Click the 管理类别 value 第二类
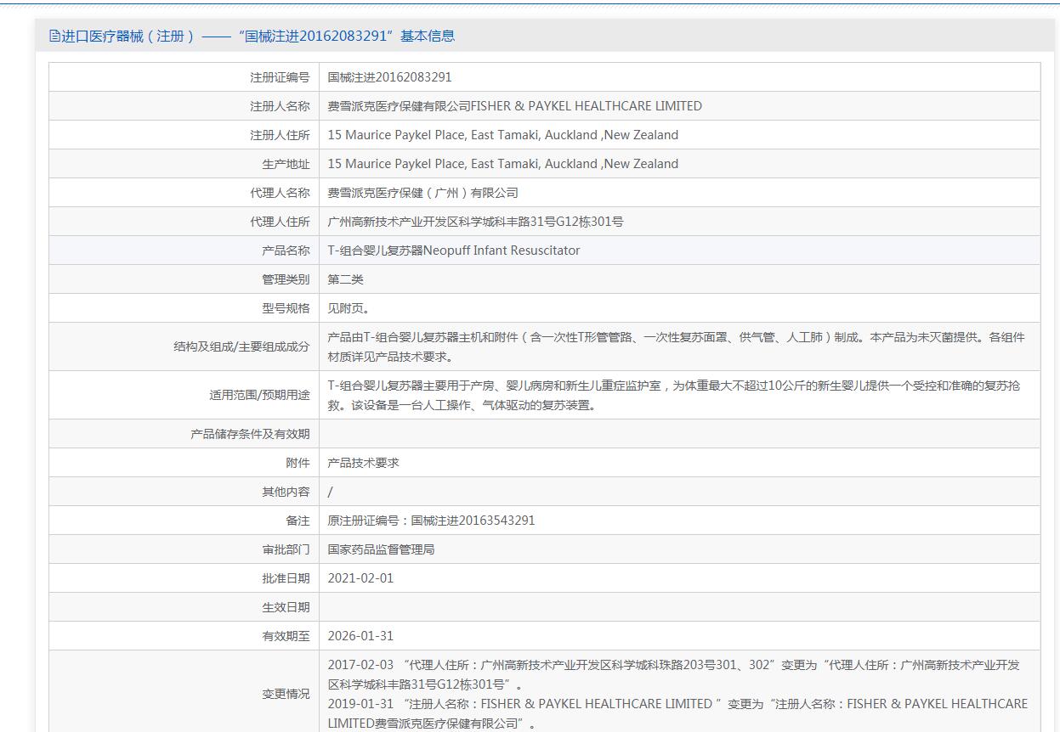 (x=345, y=279)
